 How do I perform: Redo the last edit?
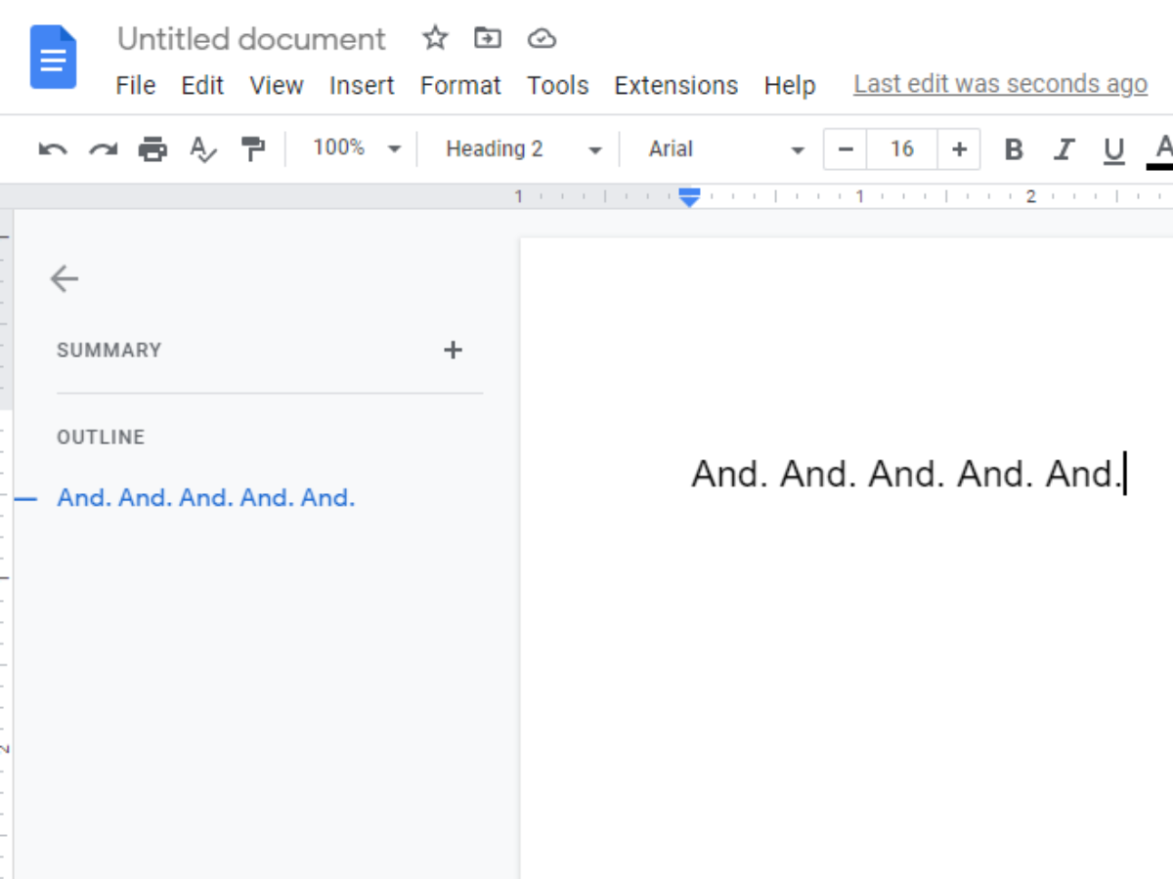[103, 148]
